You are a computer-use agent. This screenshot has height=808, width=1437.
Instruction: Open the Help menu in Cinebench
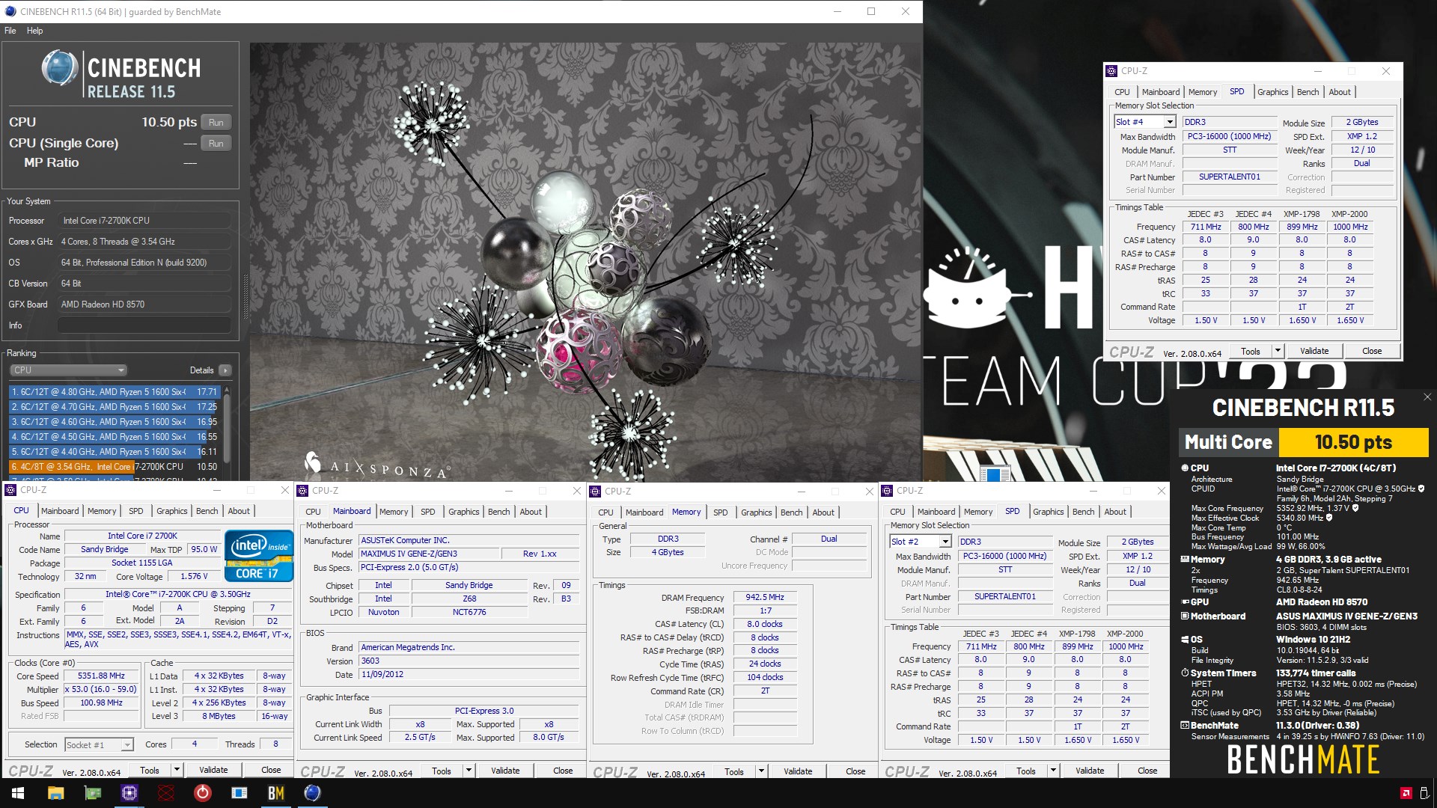pyautogui.click(x=35, y=31)
